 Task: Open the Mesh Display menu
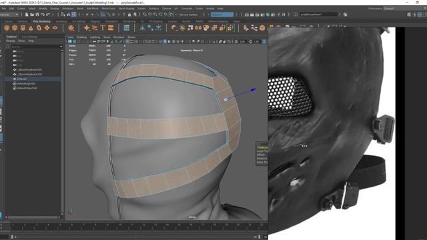pos(126,9)
